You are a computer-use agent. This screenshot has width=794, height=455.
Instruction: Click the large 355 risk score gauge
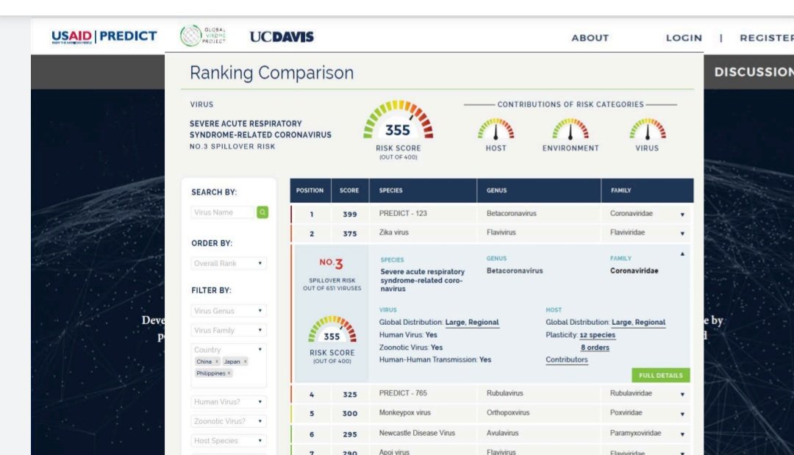click(x=398, y=121)
